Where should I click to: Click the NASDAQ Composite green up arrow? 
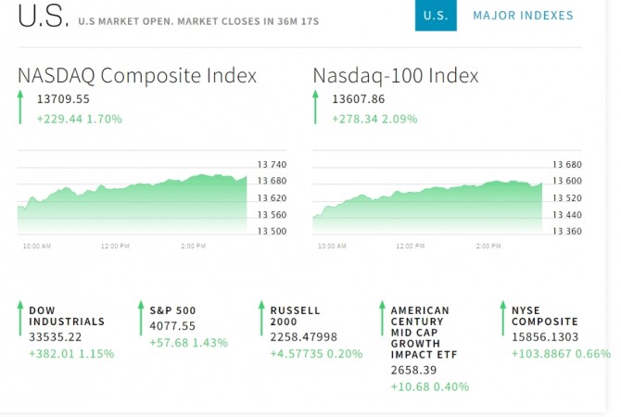pyautogui.click(x=20, y=107)
